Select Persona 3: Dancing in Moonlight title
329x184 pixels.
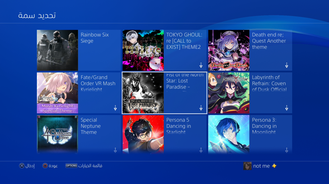coord(264,126)
